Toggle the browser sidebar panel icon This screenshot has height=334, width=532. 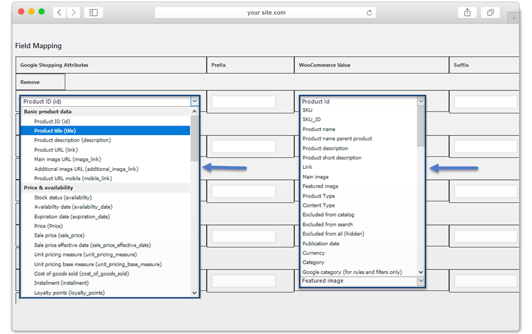[94, 12]
